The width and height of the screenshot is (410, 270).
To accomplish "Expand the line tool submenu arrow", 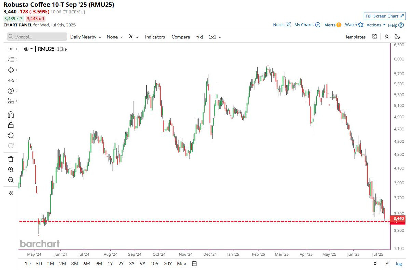I will click(16, 49).
